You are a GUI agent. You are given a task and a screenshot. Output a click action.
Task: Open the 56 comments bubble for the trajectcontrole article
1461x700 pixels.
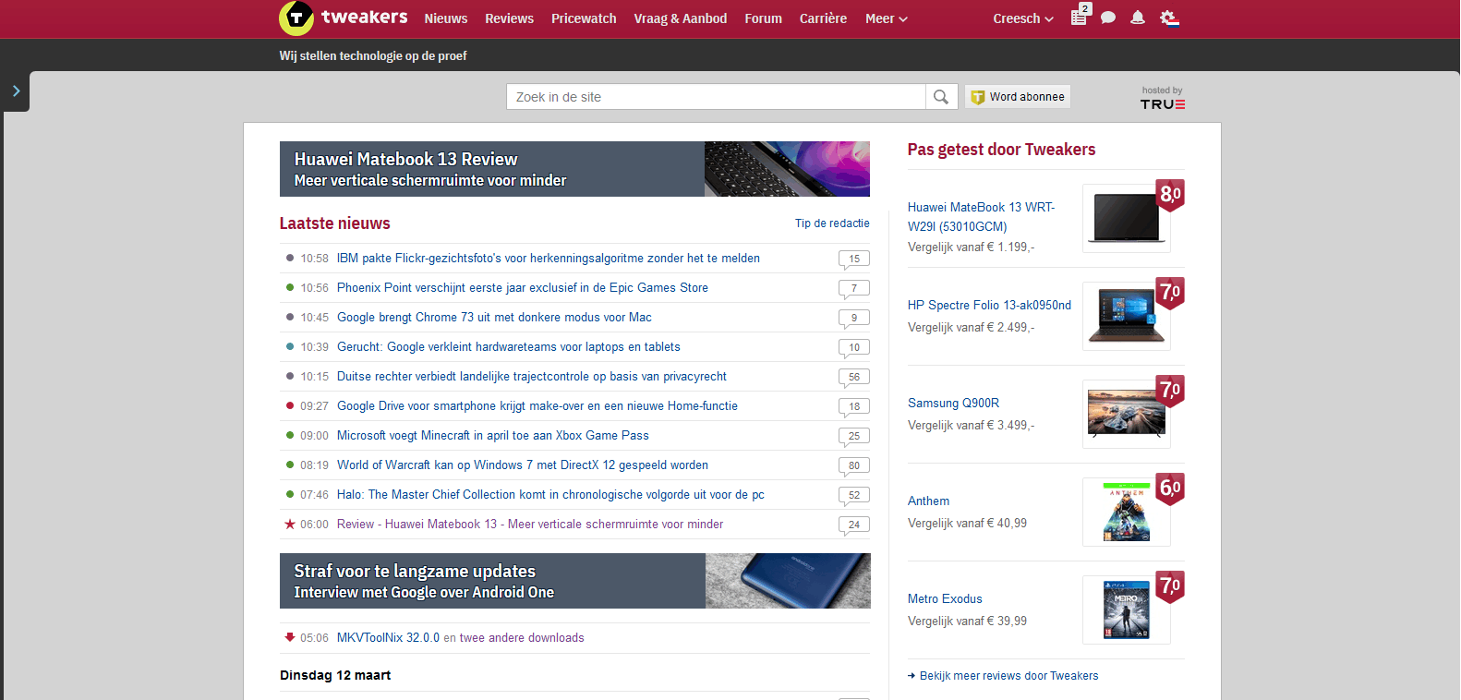pos(854,378)
